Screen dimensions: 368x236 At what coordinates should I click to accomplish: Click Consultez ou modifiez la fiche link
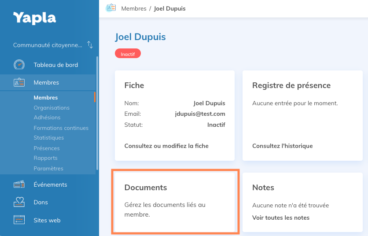tap(166, 146)
